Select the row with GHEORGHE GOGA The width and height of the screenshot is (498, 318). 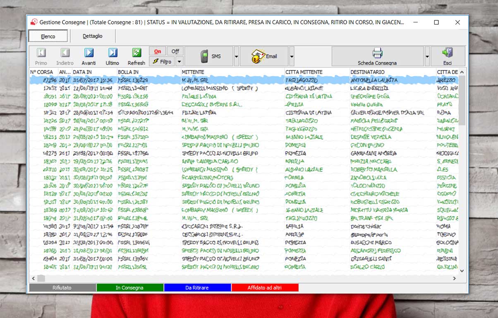[244, 96]
